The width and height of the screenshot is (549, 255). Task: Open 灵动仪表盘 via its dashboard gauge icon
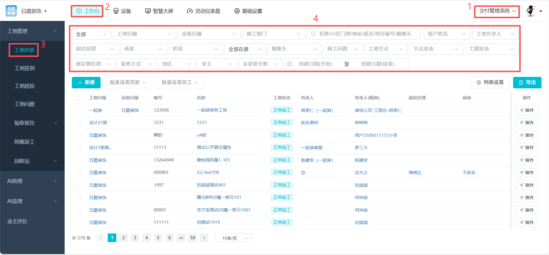(190, 11)
